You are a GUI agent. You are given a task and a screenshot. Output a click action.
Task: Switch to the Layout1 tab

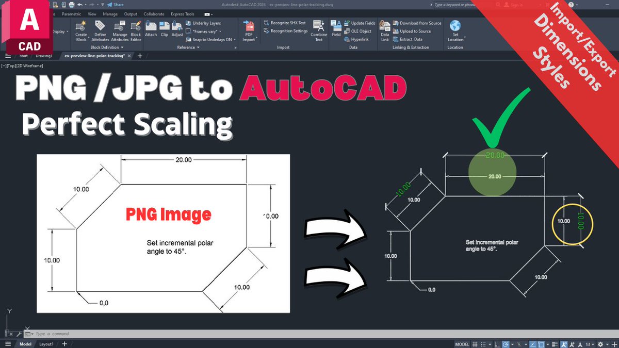point(47,344)
